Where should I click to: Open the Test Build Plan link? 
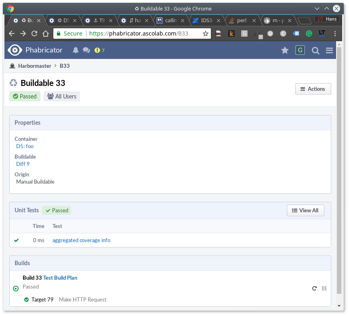tap(60, 278)
